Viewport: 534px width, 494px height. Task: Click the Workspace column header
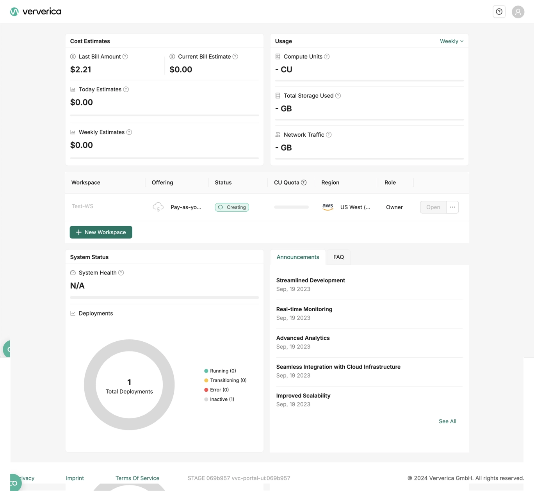click(86, 182)
